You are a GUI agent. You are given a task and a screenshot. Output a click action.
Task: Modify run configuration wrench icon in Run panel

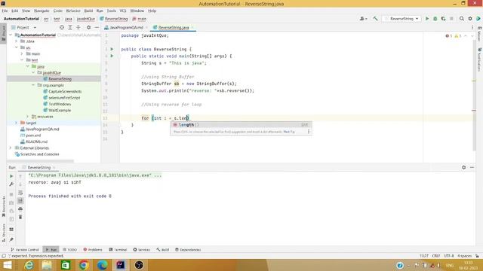(11, 184)
